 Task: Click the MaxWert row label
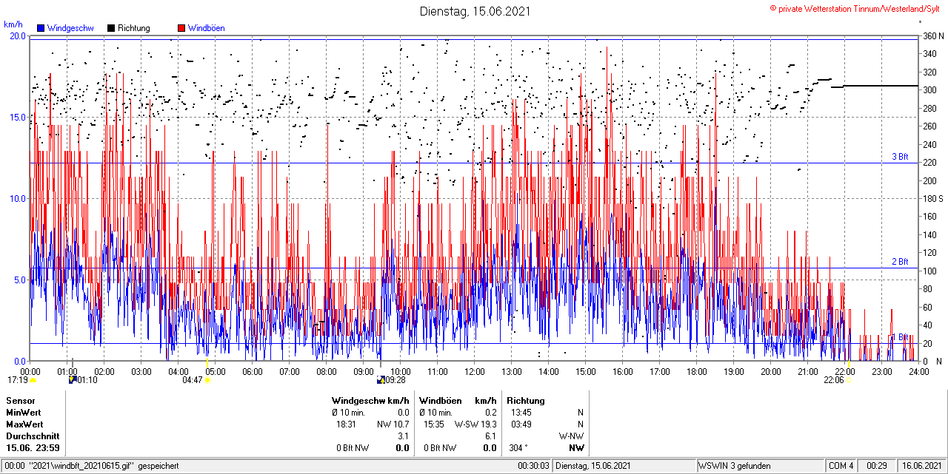click(25, 424)
